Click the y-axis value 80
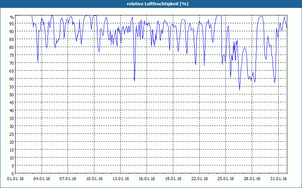 12,47
